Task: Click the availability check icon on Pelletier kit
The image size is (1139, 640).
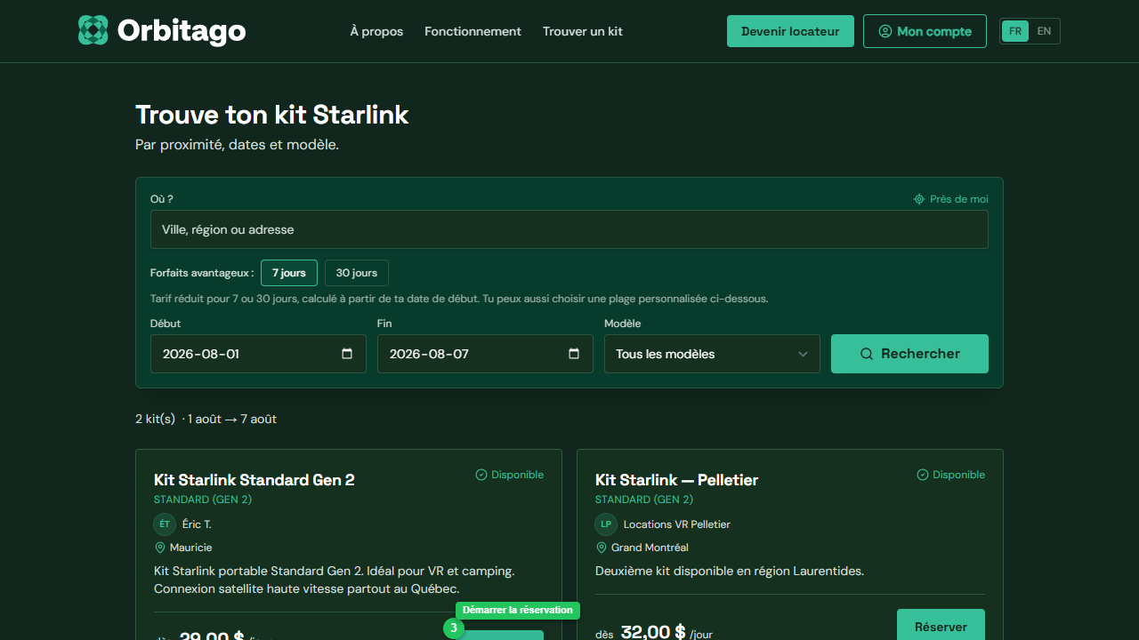Action: [923, 475]
